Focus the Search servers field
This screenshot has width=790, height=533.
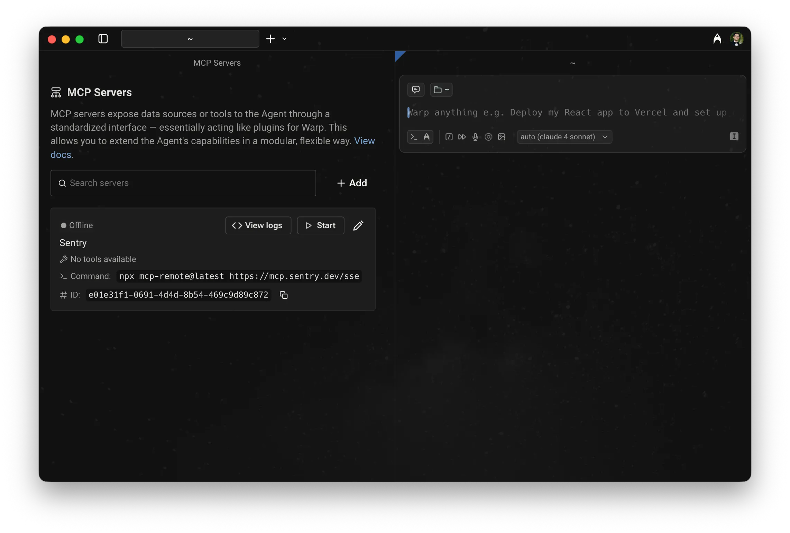click(183, 183)
